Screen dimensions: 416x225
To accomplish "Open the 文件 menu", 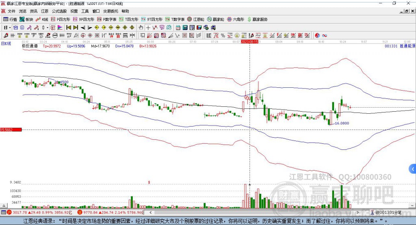I will (x=11, y=11).
